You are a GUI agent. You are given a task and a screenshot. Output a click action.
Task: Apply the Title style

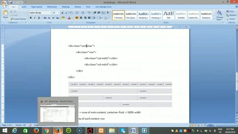tap(168, 15)
